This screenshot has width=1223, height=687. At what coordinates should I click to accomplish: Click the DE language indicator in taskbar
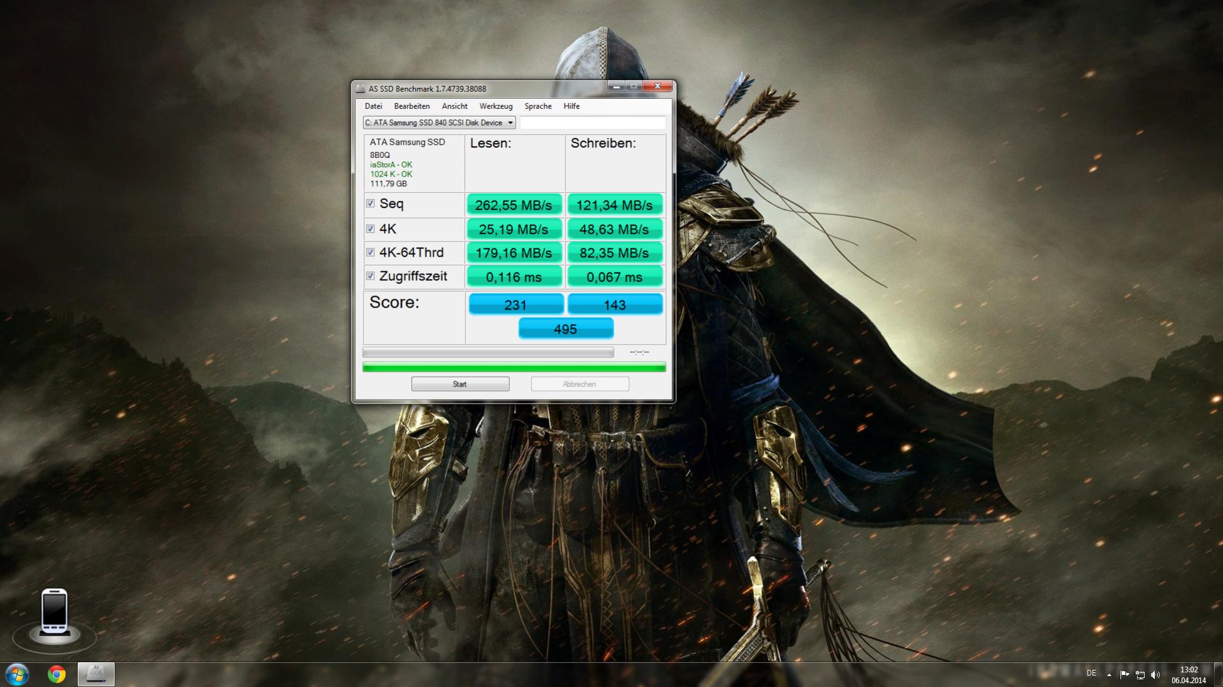click(x=1091, y=674)
